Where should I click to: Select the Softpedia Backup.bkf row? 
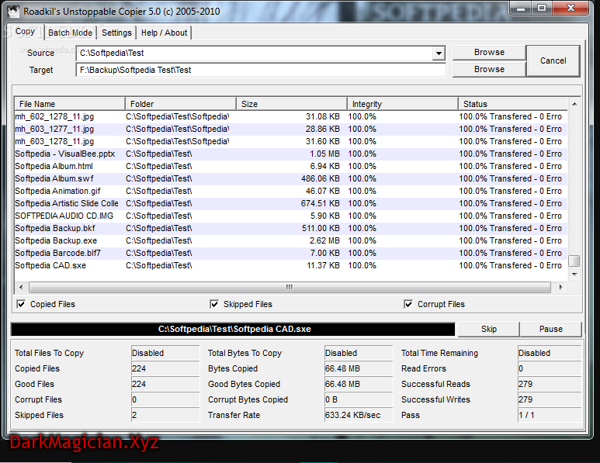coord(291,228)
